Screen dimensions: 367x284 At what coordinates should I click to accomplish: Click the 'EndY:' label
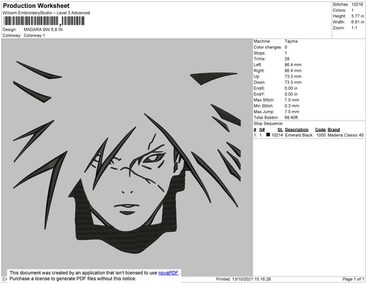point(259,94)
